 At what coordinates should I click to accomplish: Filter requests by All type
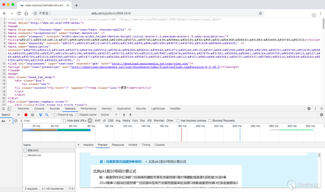pyautogui.click(x=90, y=121)
